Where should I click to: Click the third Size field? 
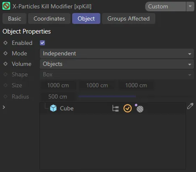136,85
